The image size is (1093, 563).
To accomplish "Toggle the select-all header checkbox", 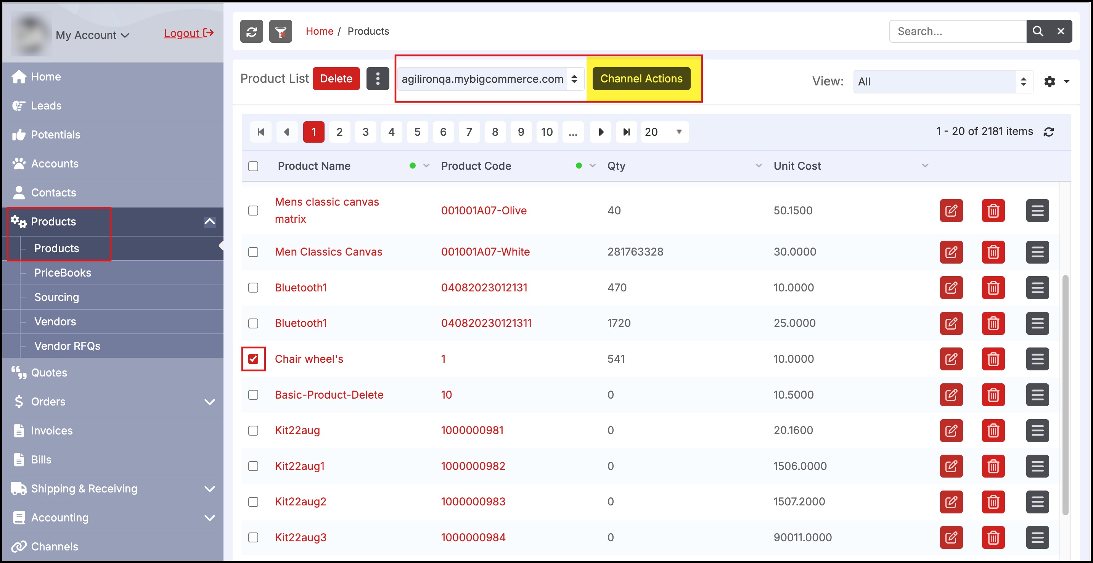I will tap(253, 166).
